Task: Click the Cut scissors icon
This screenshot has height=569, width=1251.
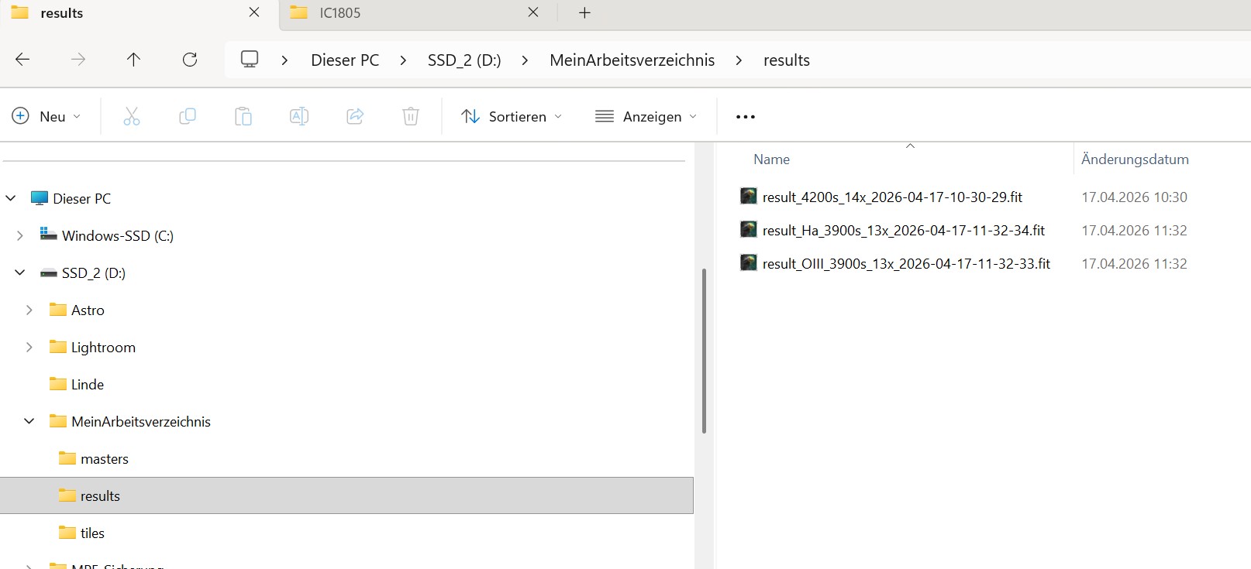Action: [x=132, y=117]
